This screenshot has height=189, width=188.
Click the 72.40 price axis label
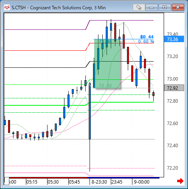pyautogui.click(x=173, y=146)
